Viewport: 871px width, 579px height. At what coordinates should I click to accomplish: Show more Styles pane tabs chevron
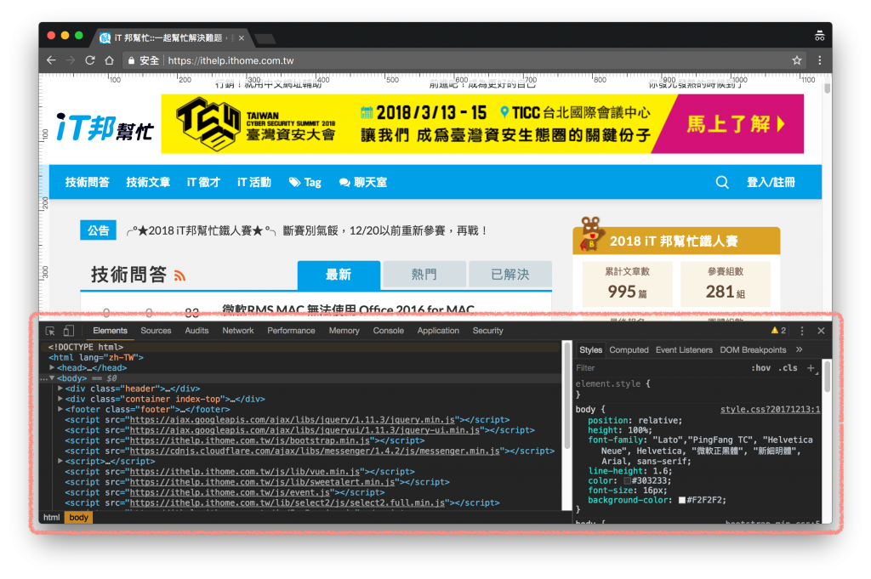click(x=799, y=349)
